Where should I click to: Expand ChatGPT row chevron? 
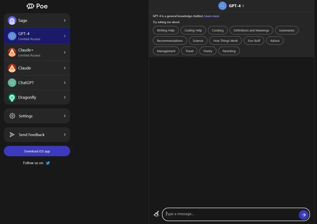click(65, 83)
